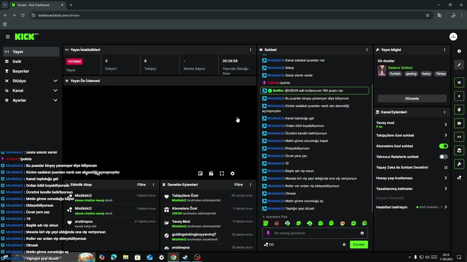Image resolution: width=467 pixels, height=262 pixels.
Task: Click the Gönder button
Action: click(x=359, y=245)
